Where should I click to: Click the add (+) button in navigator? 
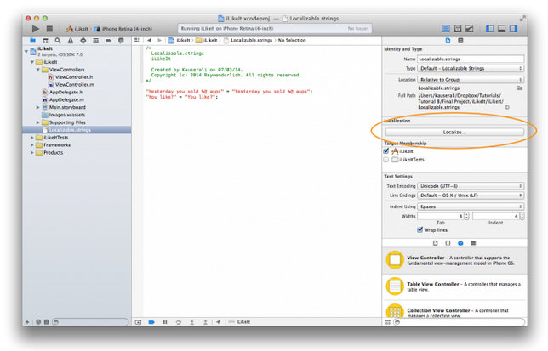27,322
